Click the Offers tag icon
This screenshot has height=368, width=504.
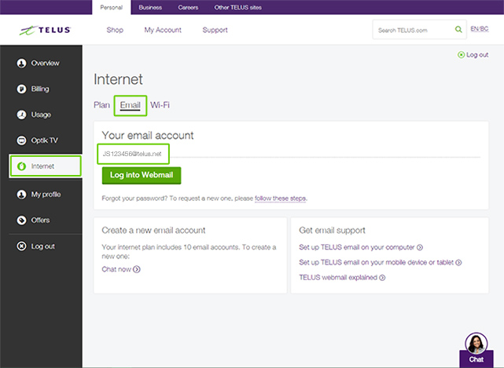[x=21, y=220]
